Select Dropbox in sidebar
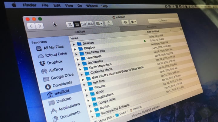The width and height of the screenshot is (218, 122). (x=51, y=63)
